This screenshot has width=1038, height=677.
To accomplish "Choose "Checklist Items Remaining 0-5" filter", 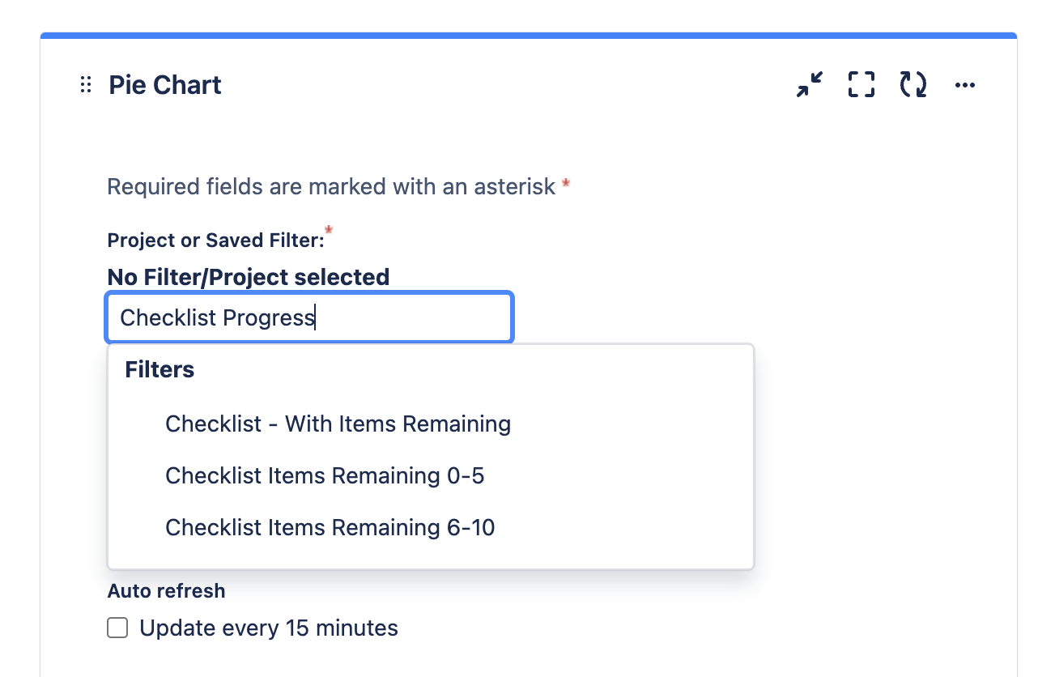I will click(325, 475).
